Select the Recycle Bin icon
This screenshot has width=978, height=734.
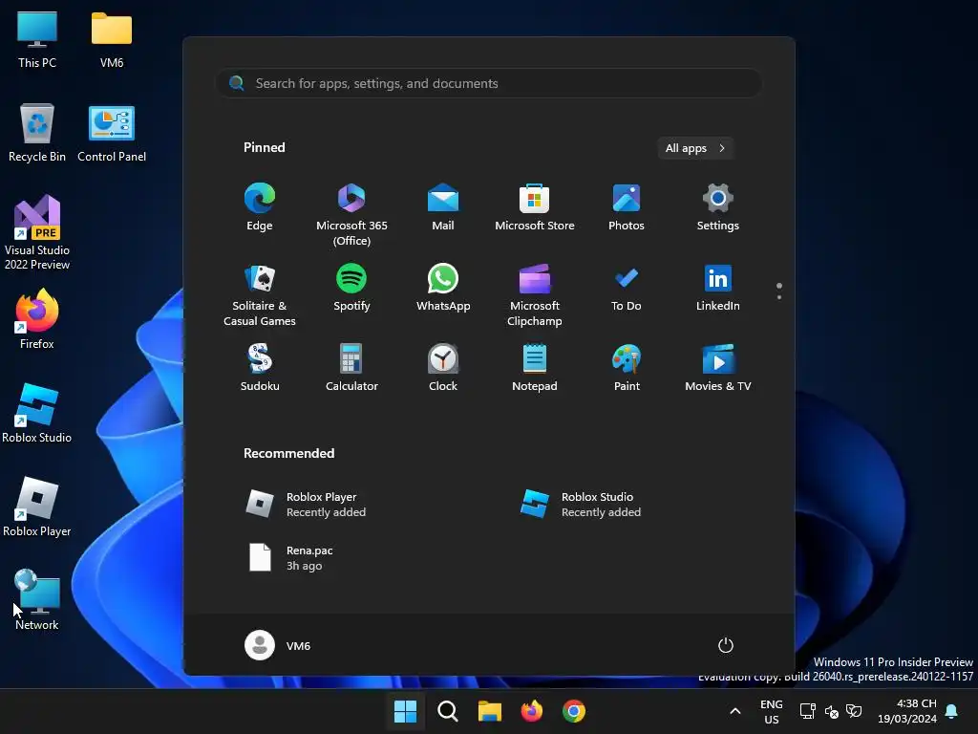[x=37, y=133]
